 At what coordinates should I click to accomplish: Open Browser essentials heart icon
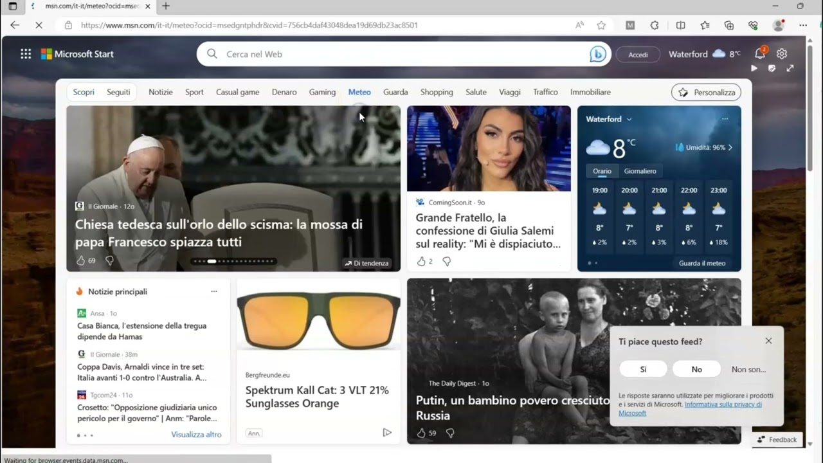click(753, 25)
